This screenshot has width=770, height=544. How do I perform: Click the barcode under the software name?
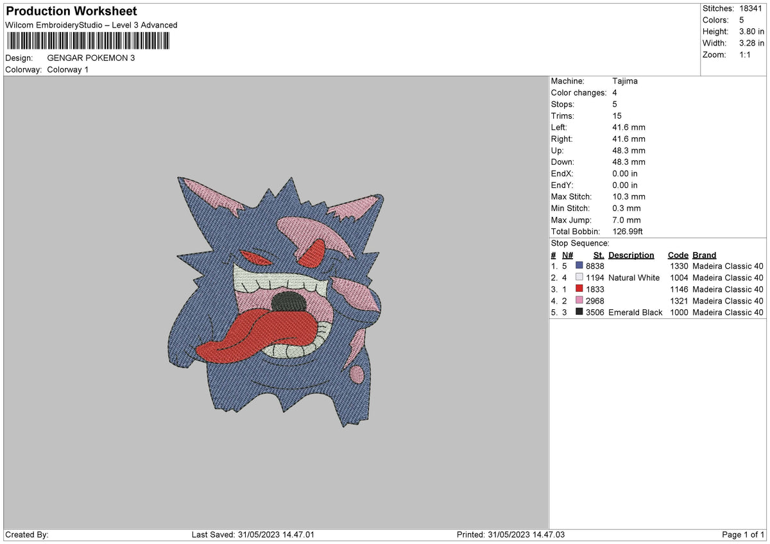coord(88,41)
